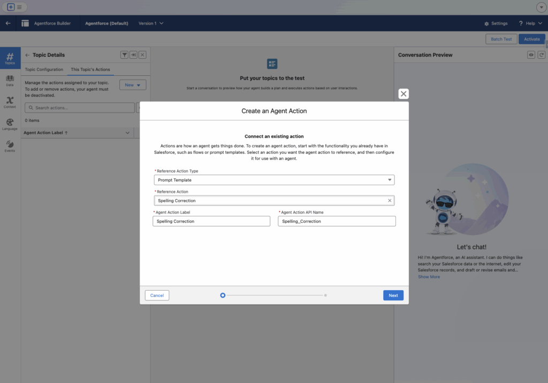The width and height of the screenshot is (548, 383).
Task: Click the Let's chat! heading
Action: pos(471,247)
